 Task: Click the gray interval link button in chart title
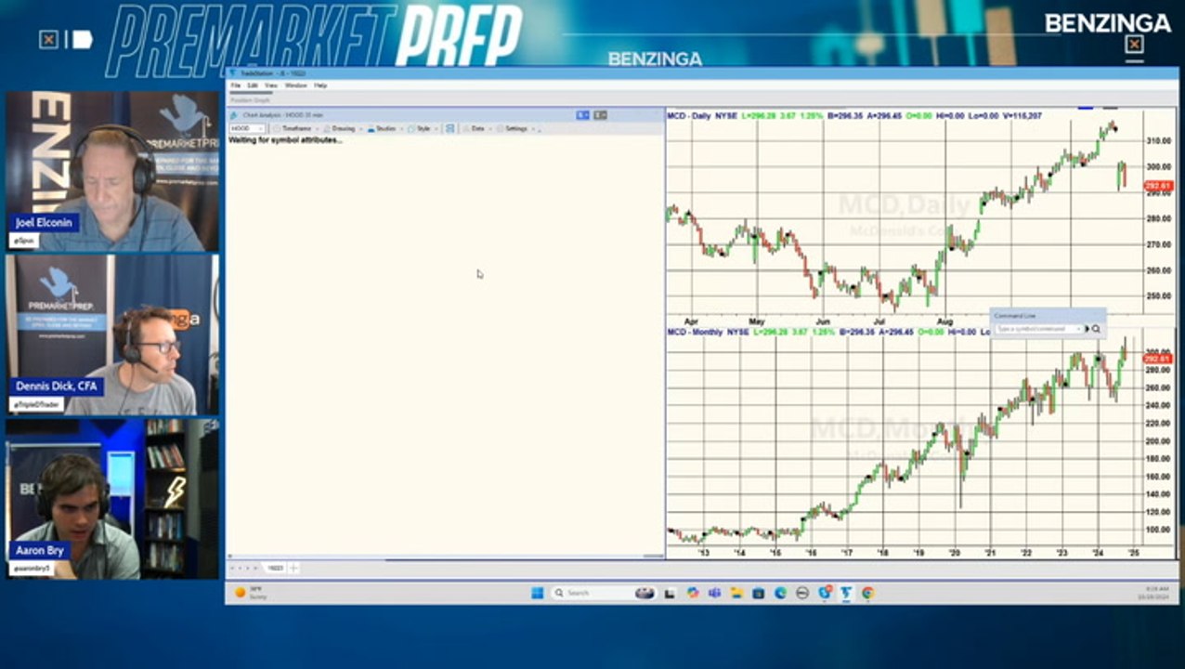600,115
